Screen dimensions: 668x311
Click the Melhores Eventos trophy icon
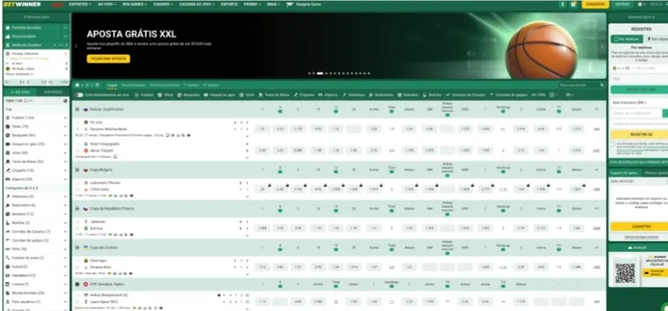point(8,45)
